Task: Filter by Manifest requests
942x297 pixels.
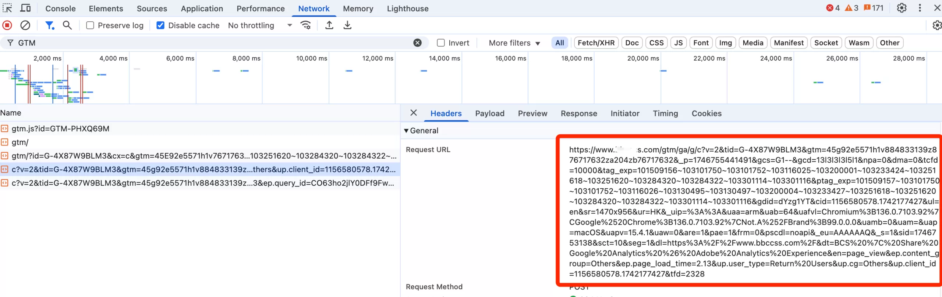Action: (x=789, y=43)
